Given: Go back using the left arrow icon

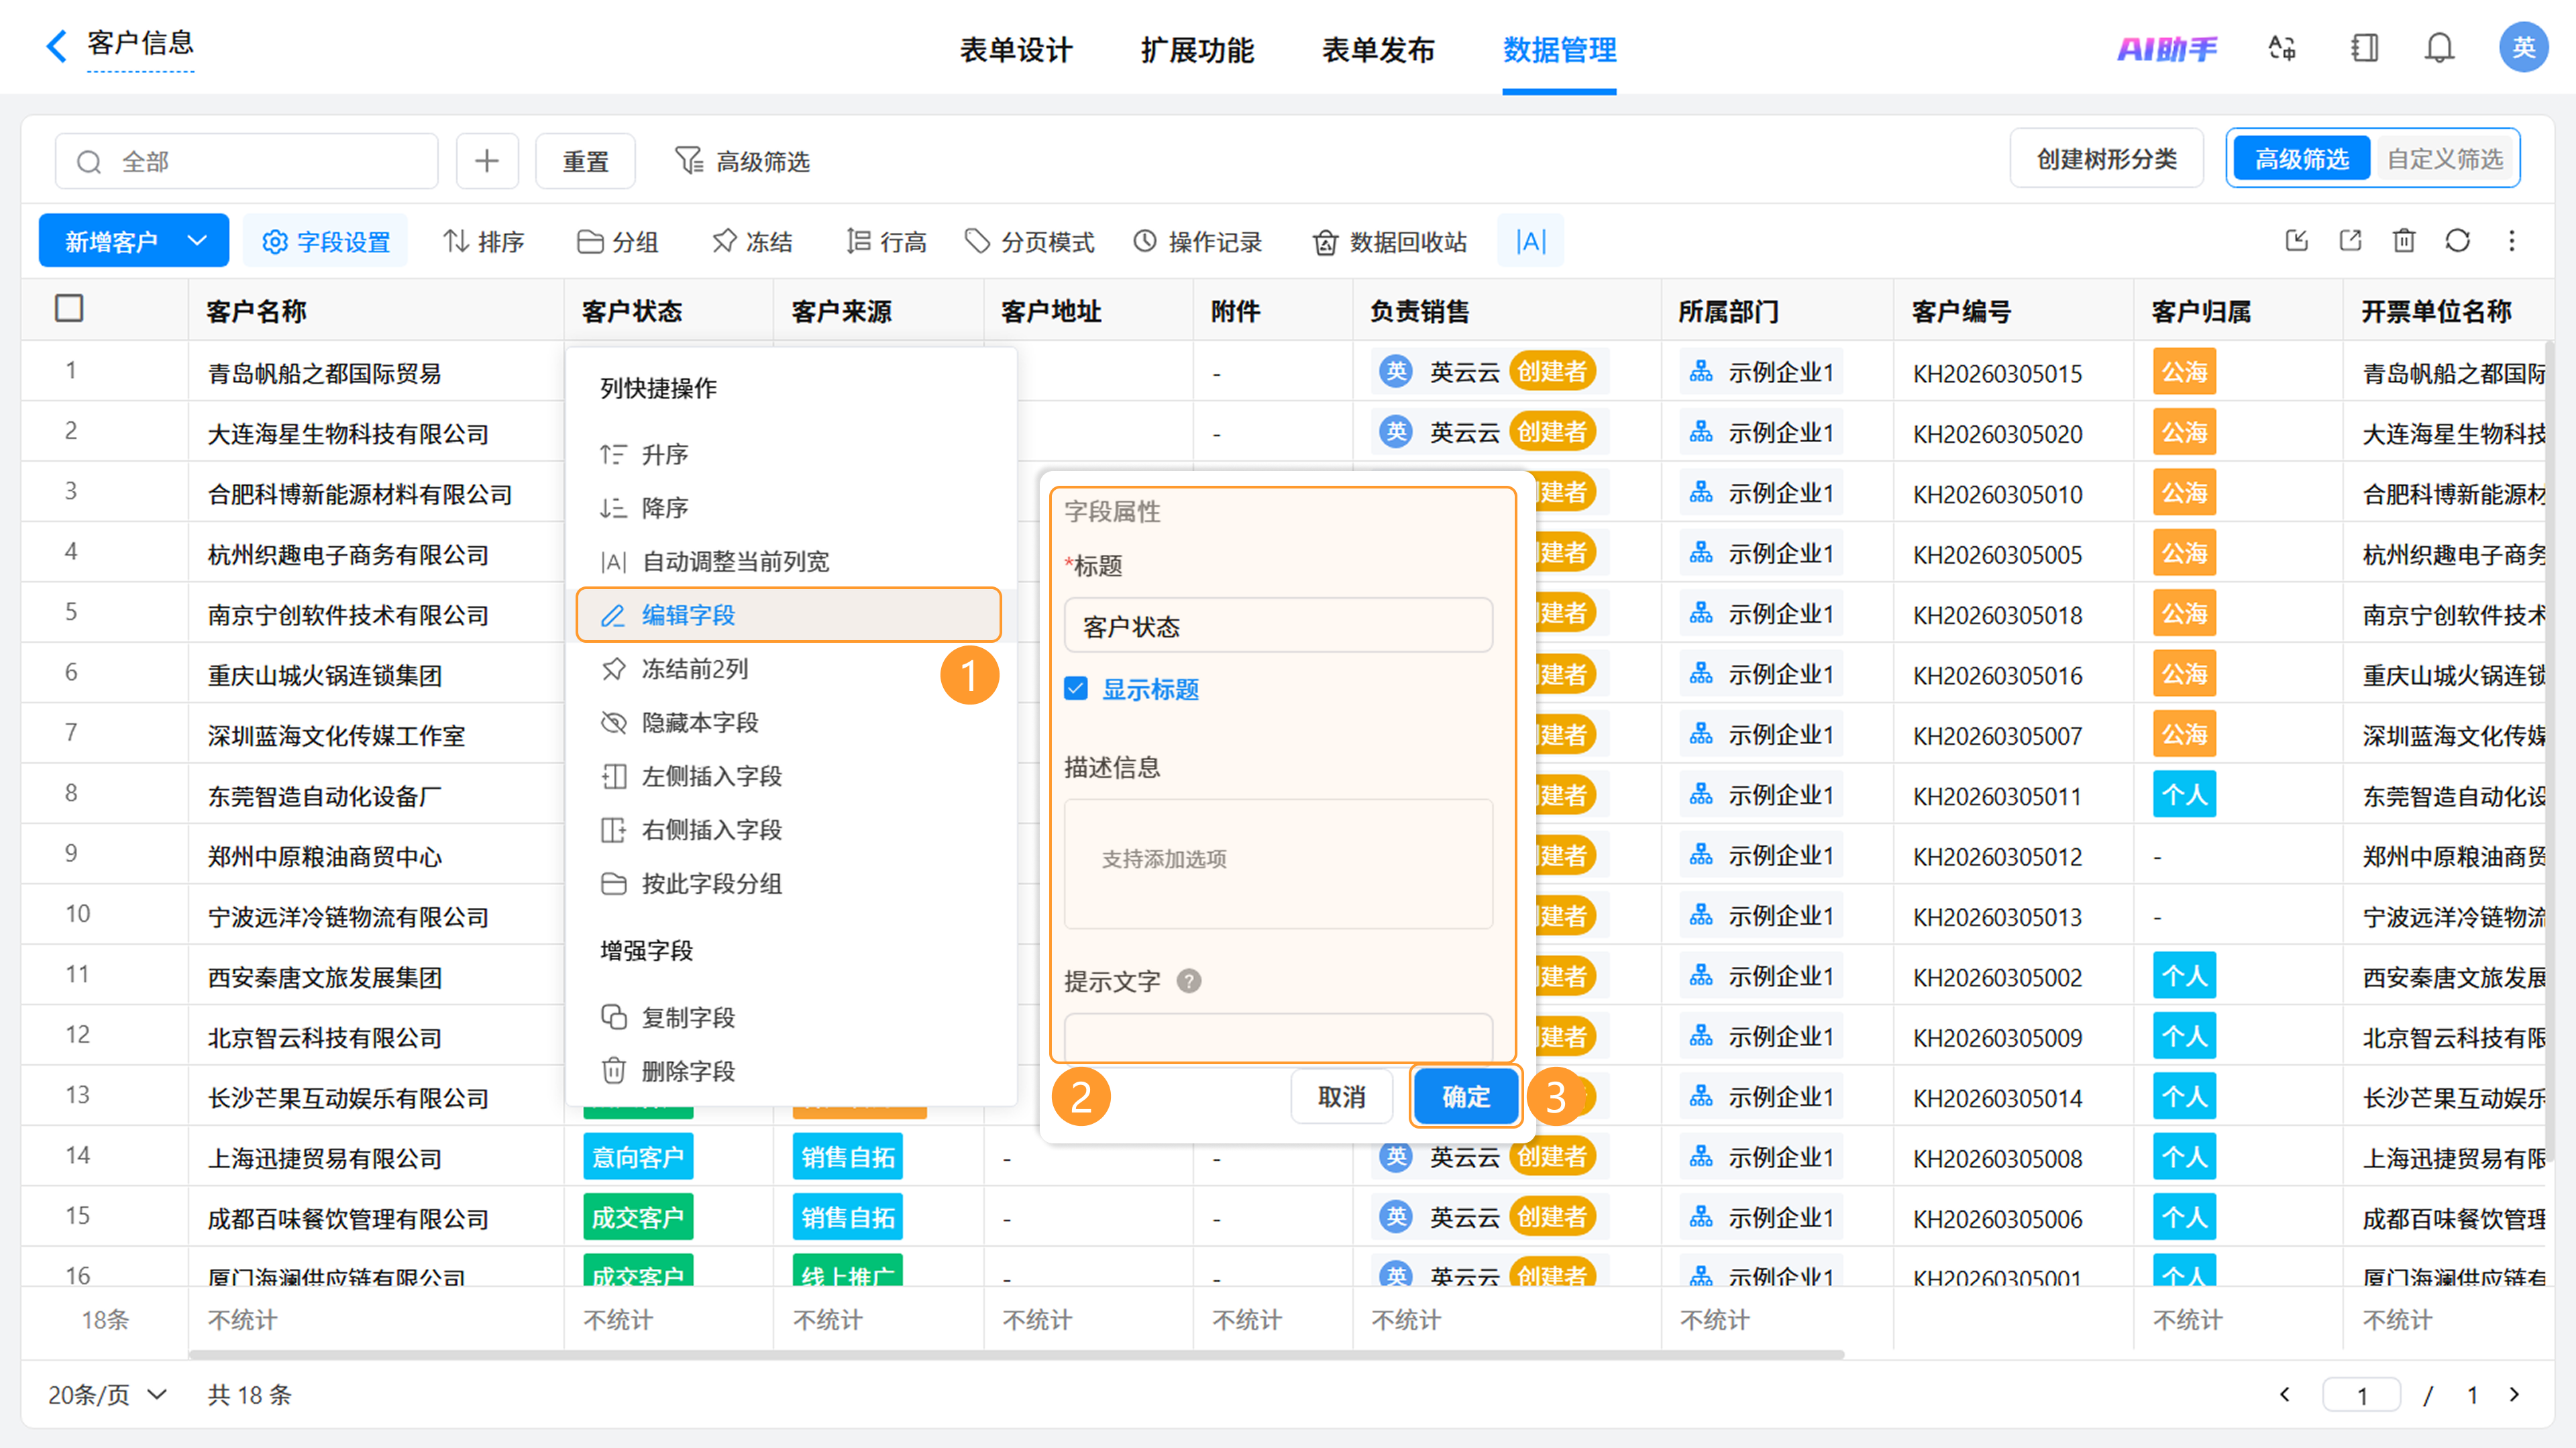Looking at the screenshot, I should pyautogui.click(x=57, y=45).
